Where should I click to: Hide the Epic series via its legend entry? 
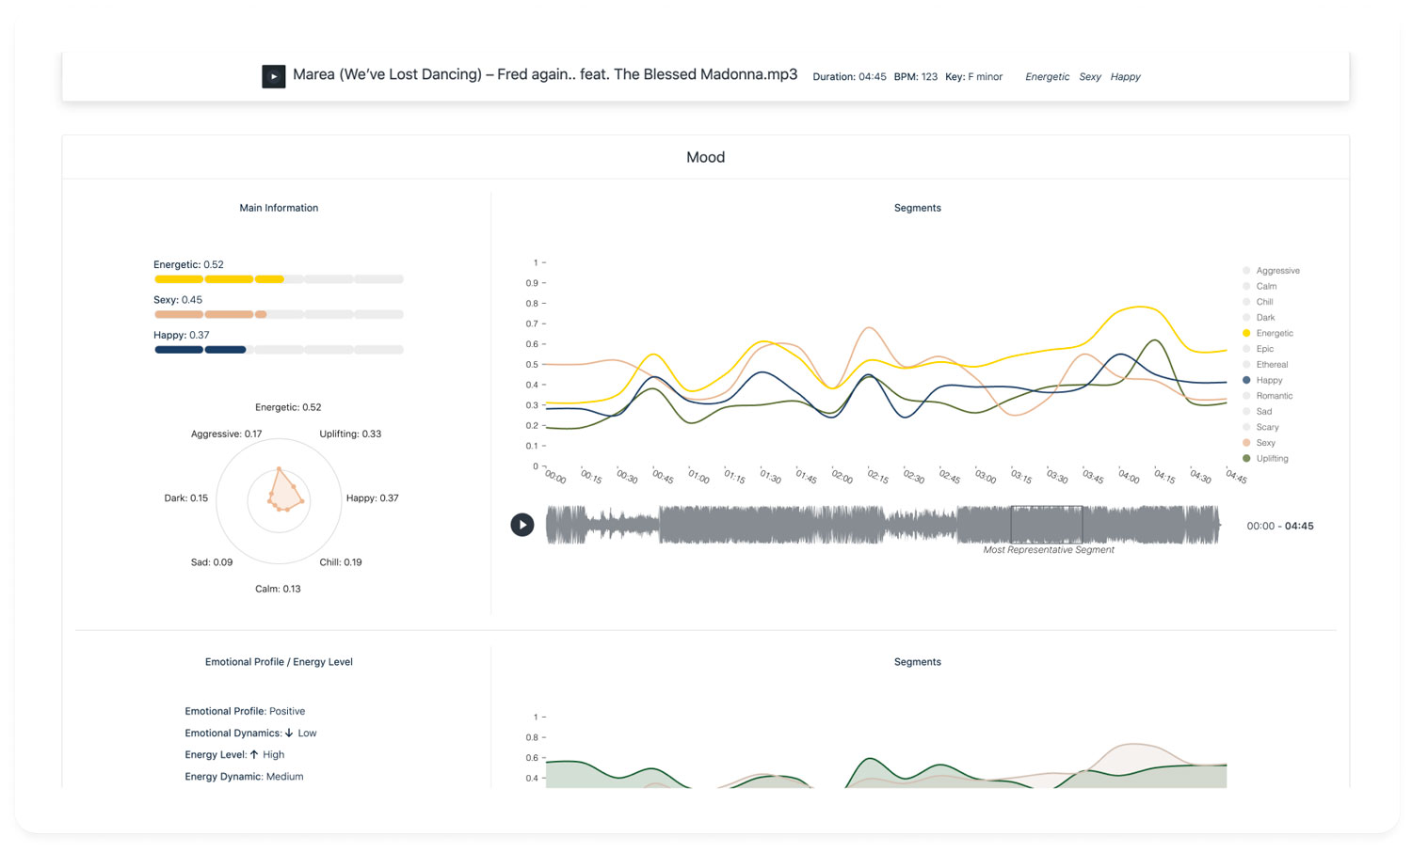(1245, 348)
